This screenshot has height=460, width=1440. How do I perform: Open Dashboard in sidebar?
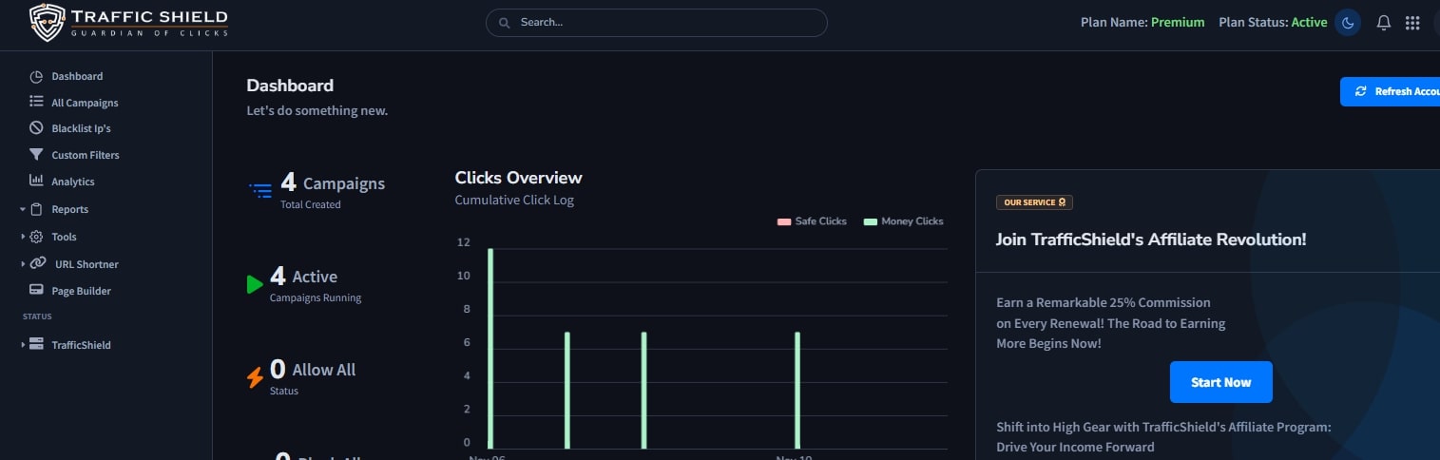point(77,76)
